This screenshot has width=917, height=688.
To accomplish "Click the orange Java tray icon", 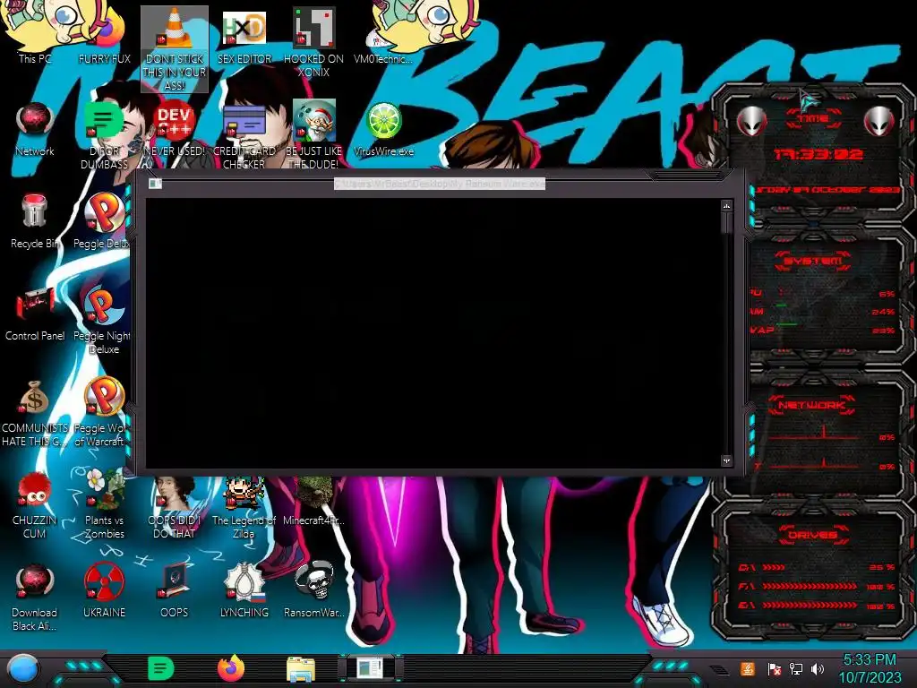I will 748,668.
